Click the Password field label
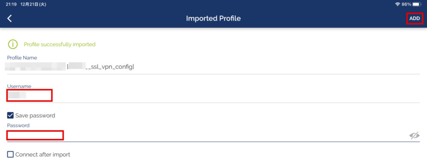This screenshot has height=164, width=427. click(x=18, y=125)
